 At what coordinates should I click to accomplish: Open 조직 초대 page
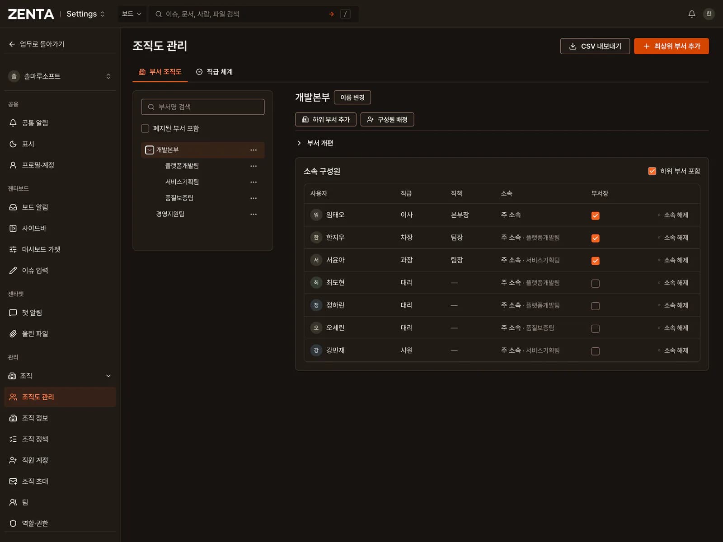60,481
